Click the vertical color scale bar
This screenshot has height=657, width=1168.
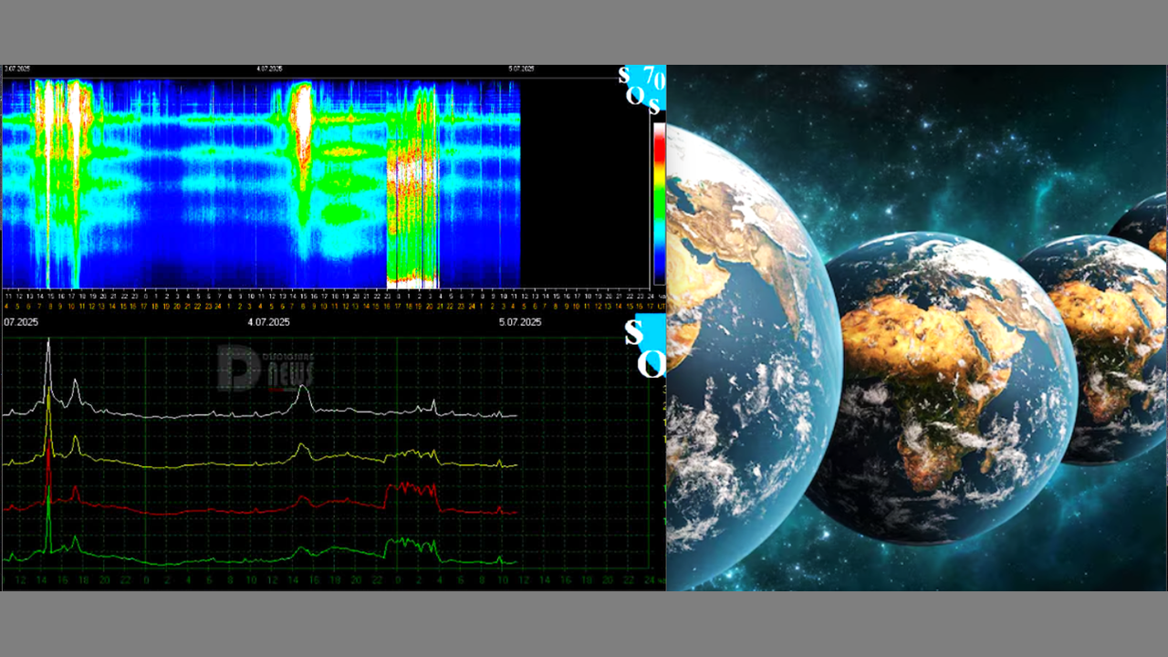pyautogui.click(x=658, y=203)
